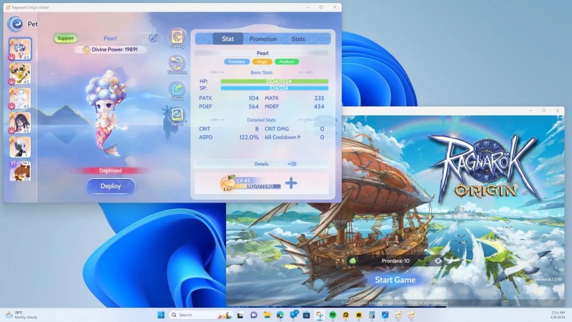This screenshot has height=322, width=572.
Task: Select the brown pet thumbnail, level 35
Action: coord(20,171)
